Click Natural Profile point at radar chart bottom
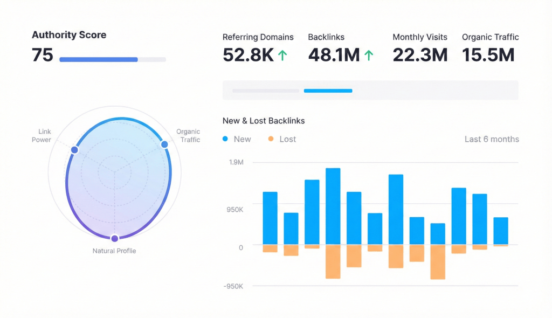The height and width of the screenshot is (318, 552). pos(114,238)
